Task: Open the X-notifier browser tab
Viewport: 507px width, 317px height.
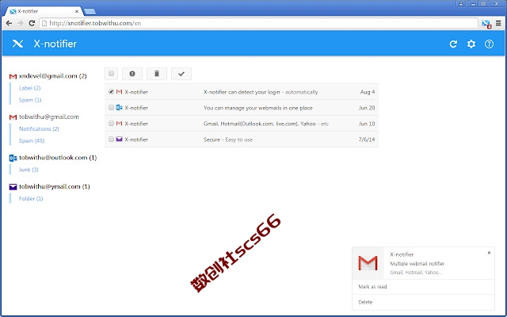Action: (44, 11)
